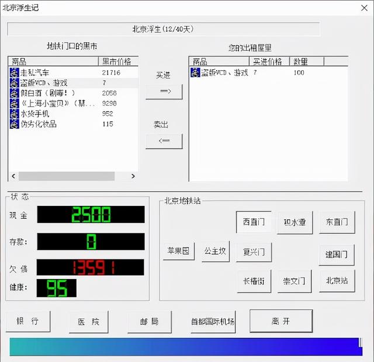Image resolution: width=374 pixels, height=362 pixels.
Task: Click the market list's right scroll arrow
Action: pos(133,176)
